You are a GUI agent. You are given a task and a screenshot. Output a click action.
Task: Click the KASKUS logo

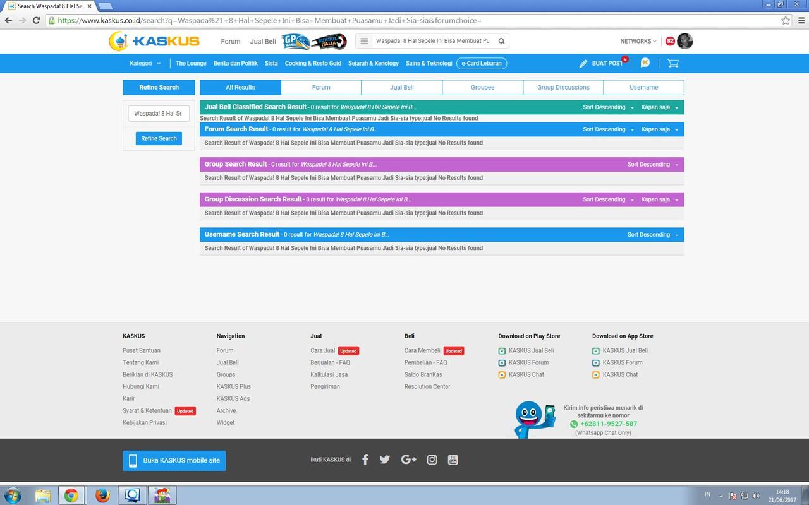[x=154, y=41]
